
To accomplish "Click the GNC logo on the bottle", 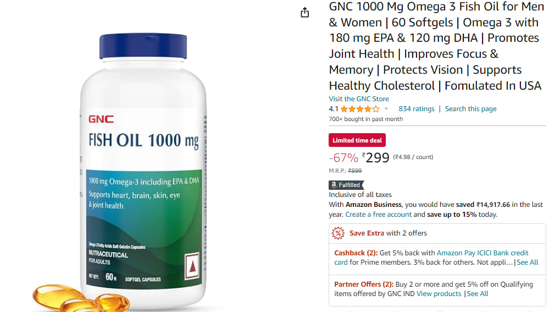I will pos(101,119).
